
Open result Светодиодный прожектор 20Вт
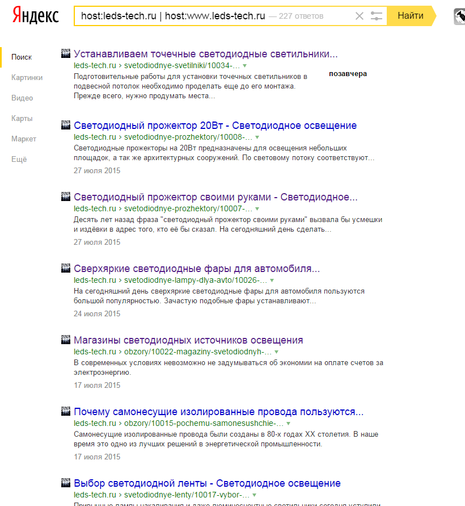pyautogui.click(x=215, y=126)
